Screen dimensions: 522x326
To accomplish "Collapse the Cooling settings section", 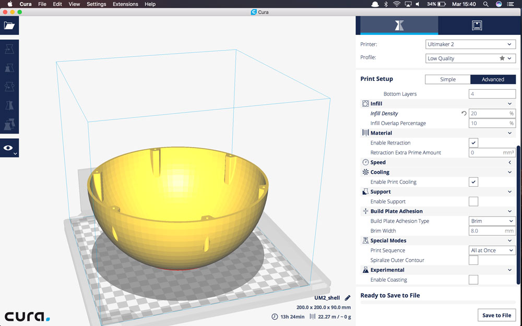I will pos(509,172).
